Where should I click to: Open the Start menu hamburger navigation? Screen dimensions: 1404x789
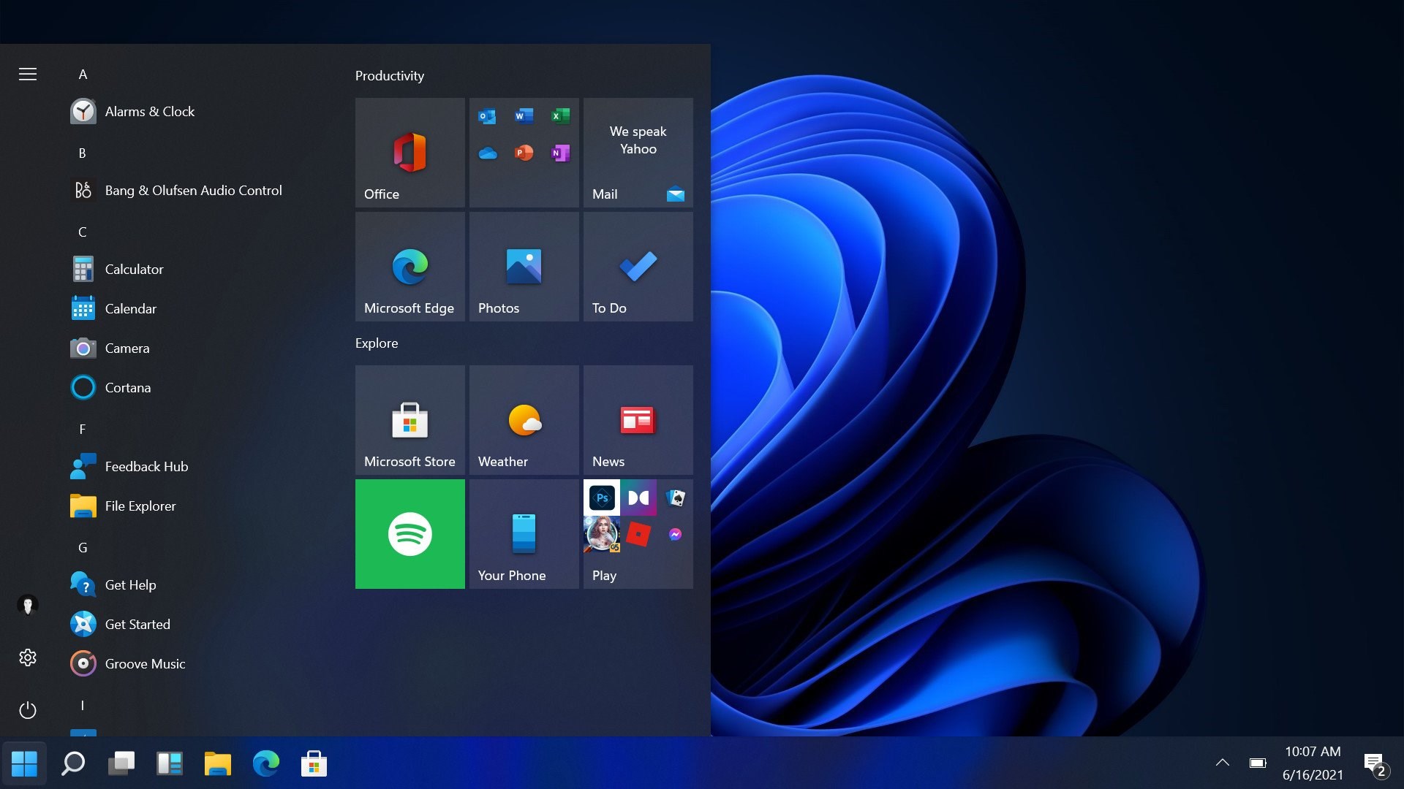click(27, 74)
